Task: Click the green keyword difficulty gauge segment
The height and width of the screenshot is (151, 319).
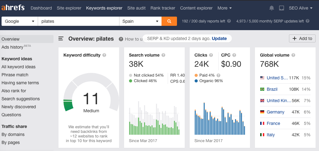Action: pos(68,105)
